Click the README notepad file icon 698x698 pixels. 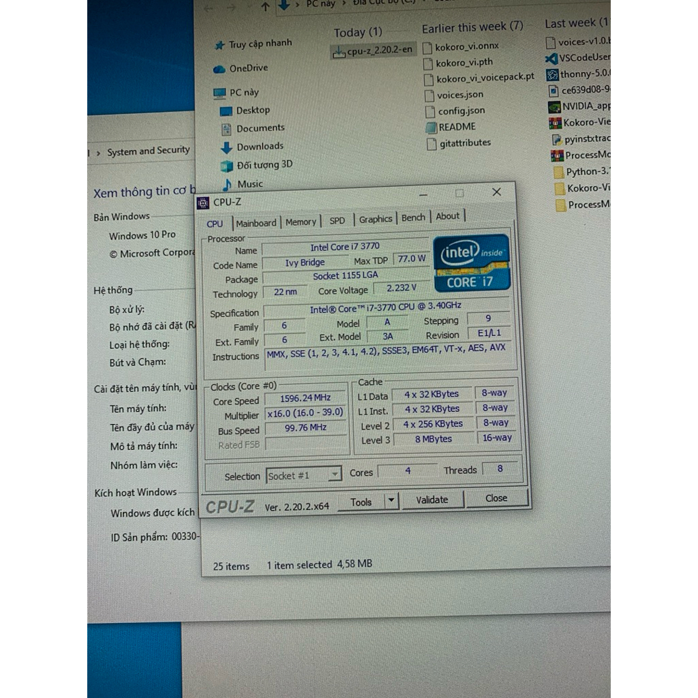pos(431,128)
